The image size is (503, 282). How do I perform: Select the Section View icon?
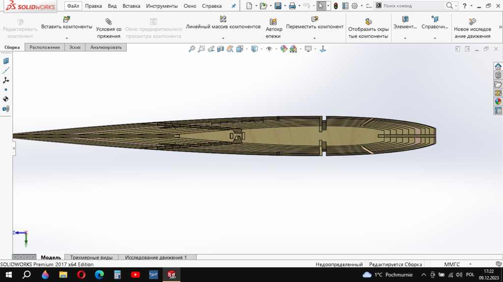221,49
